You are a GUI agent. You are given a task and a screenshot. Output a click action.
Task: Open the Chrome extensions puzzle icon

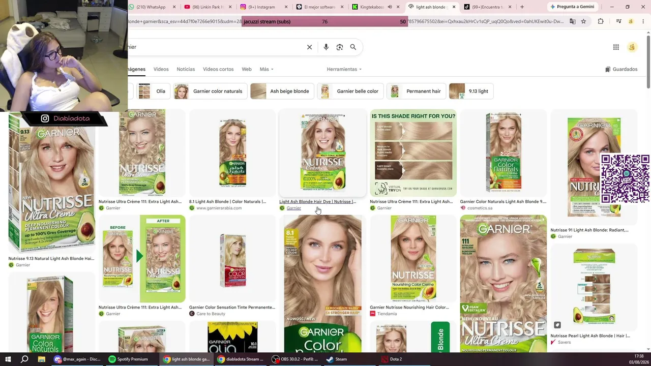(601, 21)
